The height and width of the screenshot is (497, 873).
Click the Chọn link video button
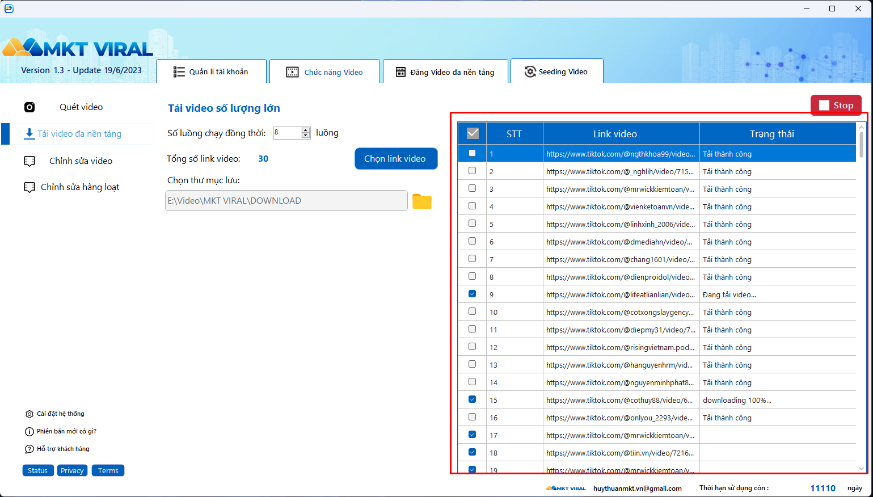396,159
